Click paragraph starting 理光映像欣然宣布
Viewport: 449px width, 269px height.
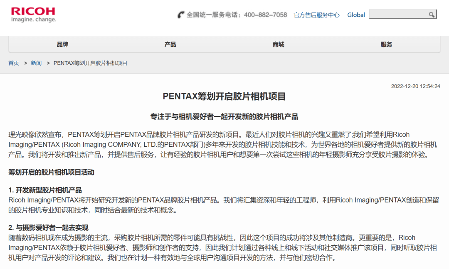[x=223, y=145]
